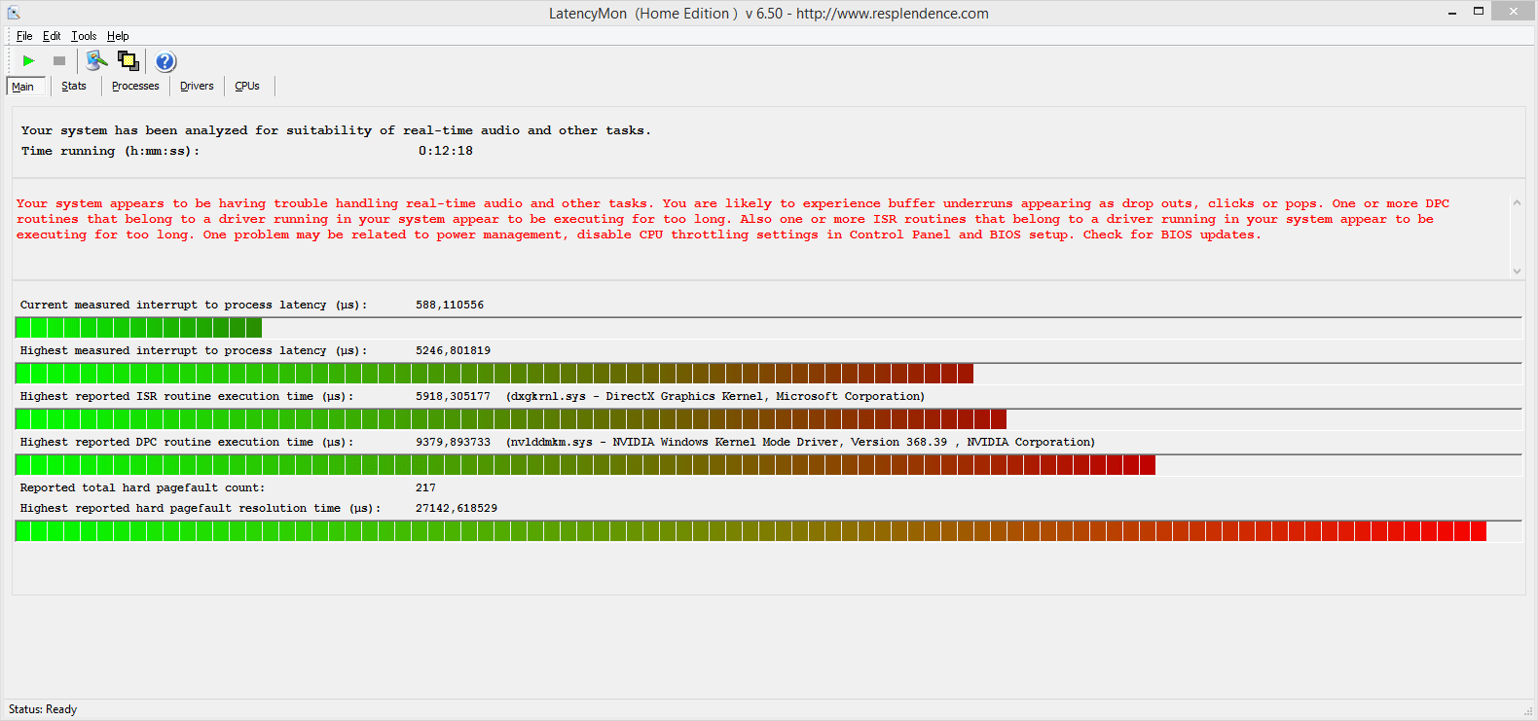Click the 'Reported total hard pagefault count' label

[142, 487]
